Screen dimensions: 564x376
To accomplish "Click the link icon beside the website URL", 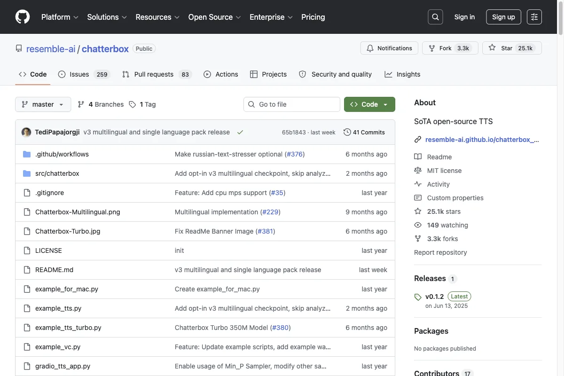I will (x=418, y=140).
